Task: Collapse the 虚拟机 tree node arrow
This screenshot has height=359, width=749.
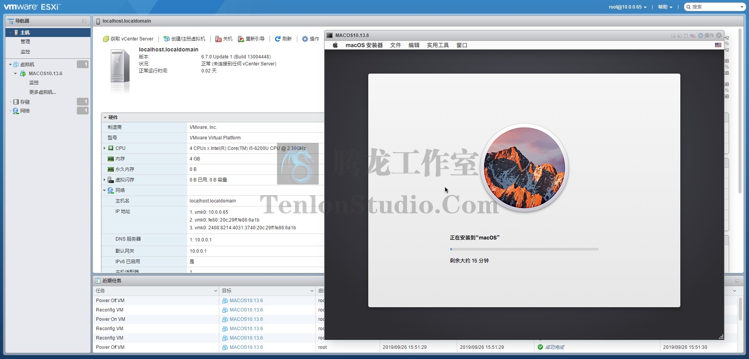Action: click(x=10, y=65)
